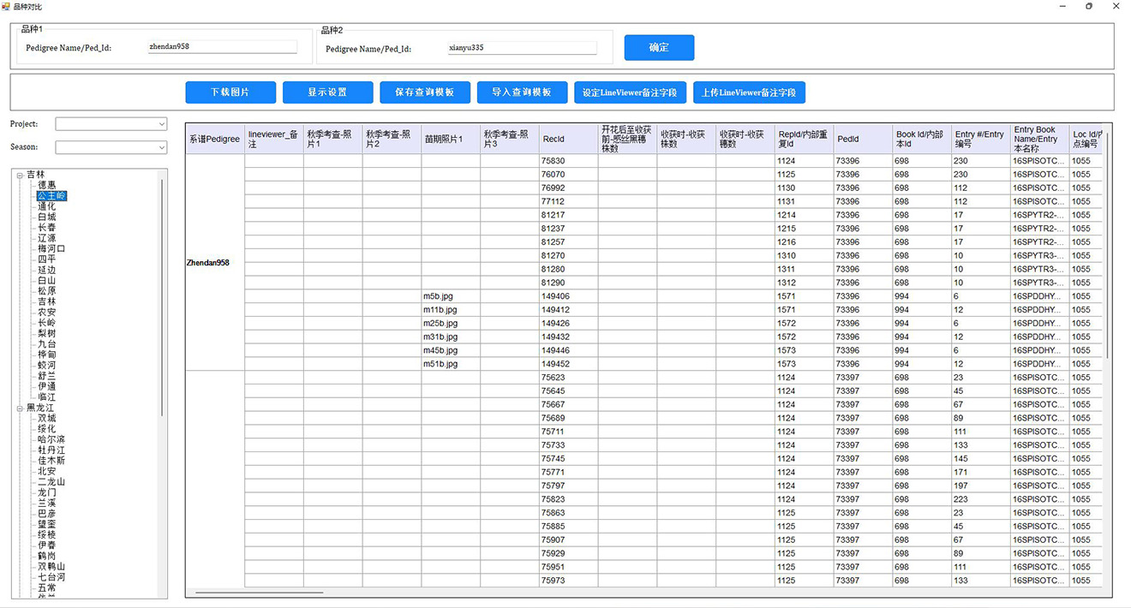
Task: Click the 上传LineViewer备注字段 button
Action: pos(749,92)
